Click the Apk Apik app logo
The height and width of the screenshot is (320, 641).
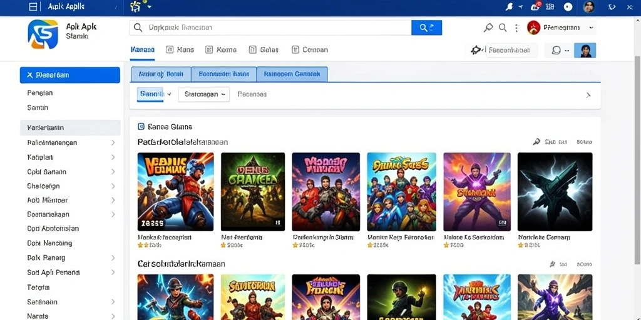[43, 35]
